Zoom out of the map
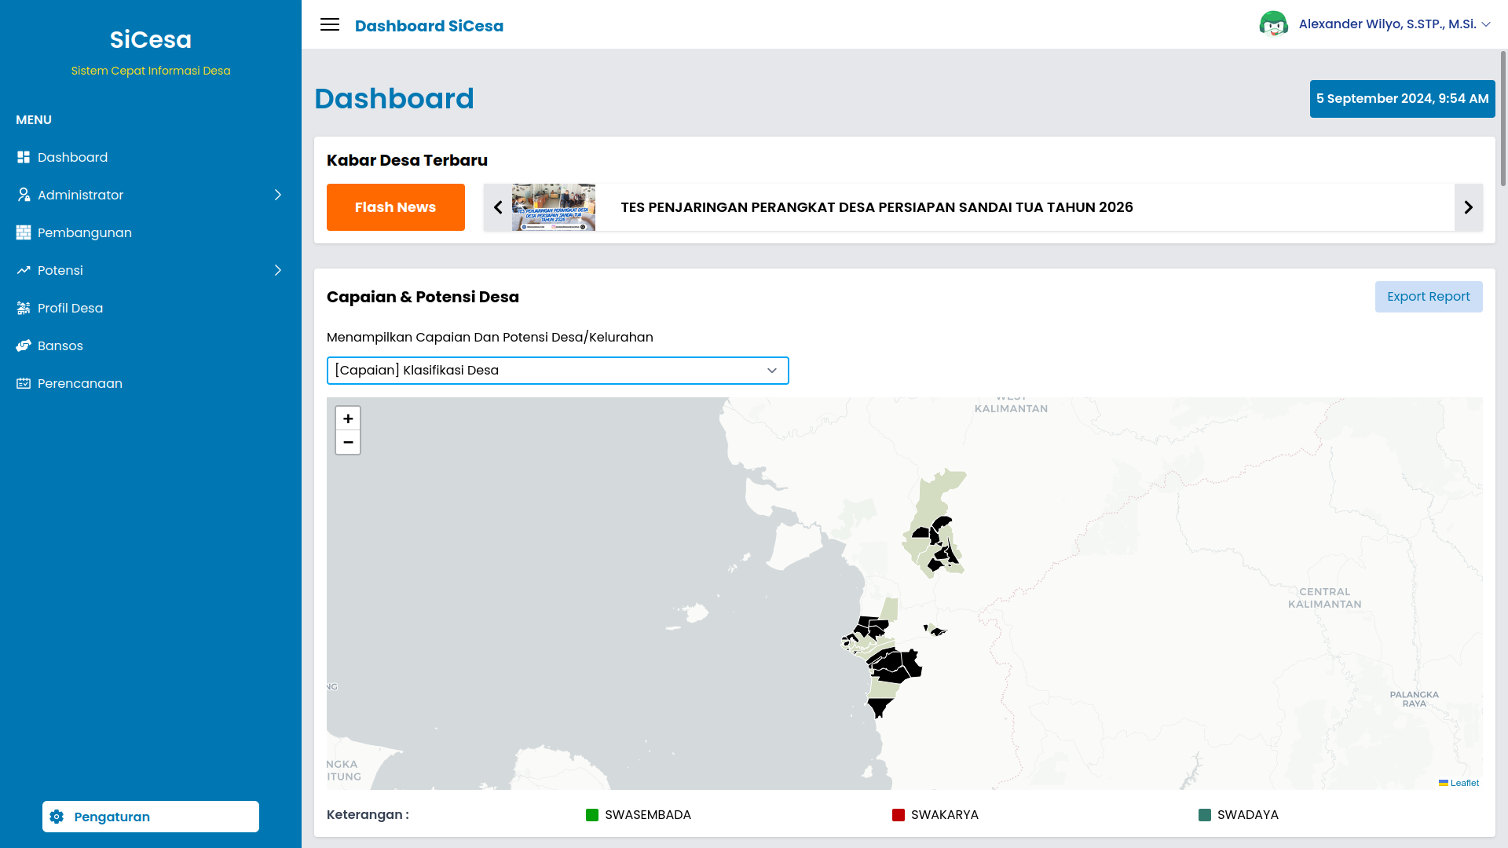This screenshot has width=1508, height=848. point(348,442)
